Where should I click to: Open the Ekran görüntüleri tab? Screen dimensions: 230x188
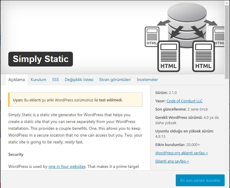tap(115, 80)
